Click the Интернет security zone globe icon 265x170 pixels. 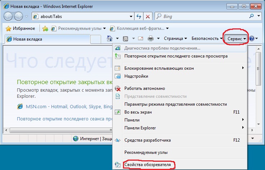[76, 139]
